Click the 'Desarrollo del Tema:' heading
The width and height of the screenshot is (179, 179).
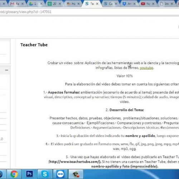127,110
